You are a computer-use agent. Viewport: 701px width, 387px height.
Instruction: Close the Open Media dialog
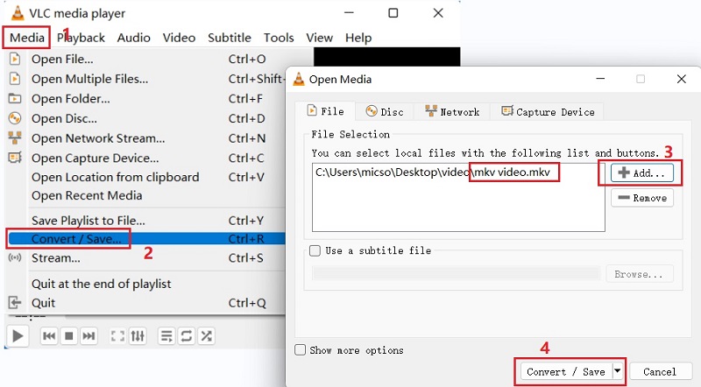(682, 79)
